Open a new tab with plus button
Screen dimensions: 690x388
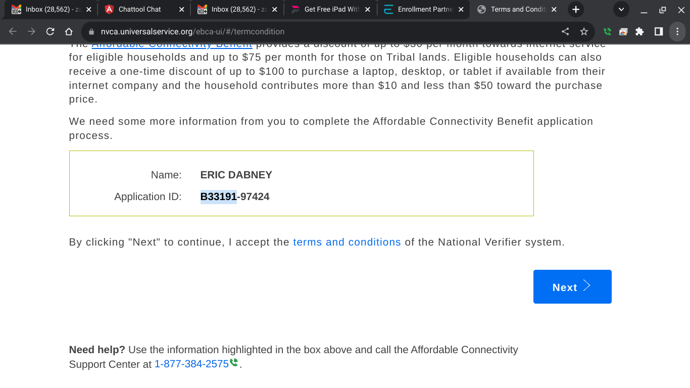575,9
